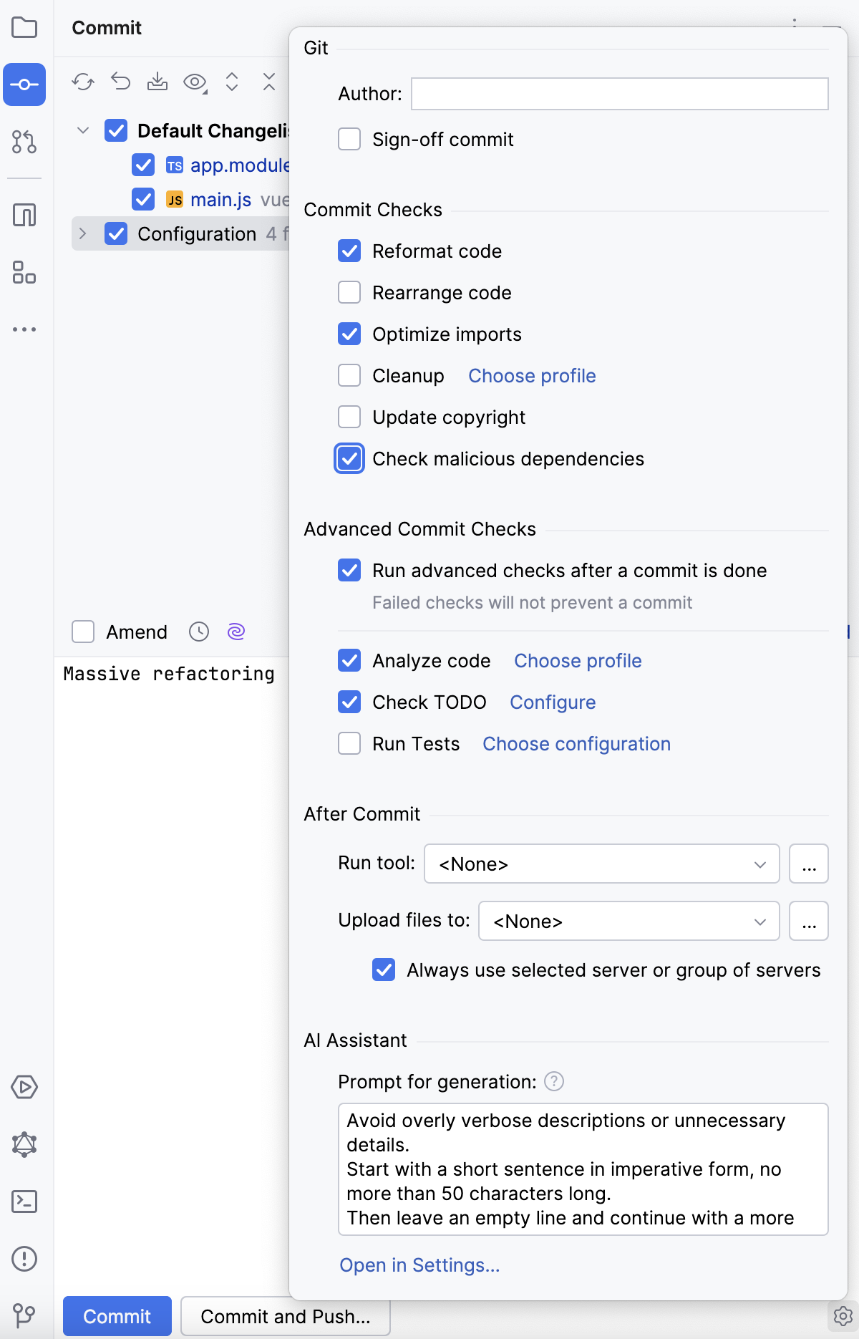Click the Commit button
Image resolution: width=859 pixels, height=1339 pixels.
[117, 1316]
